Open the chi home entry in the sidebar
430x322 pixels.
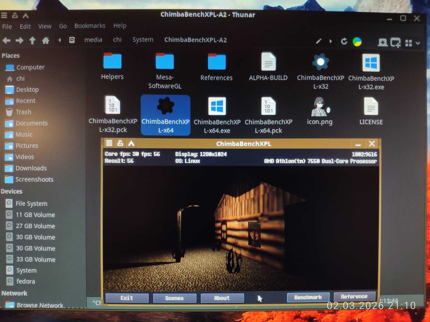pos(16,79)
